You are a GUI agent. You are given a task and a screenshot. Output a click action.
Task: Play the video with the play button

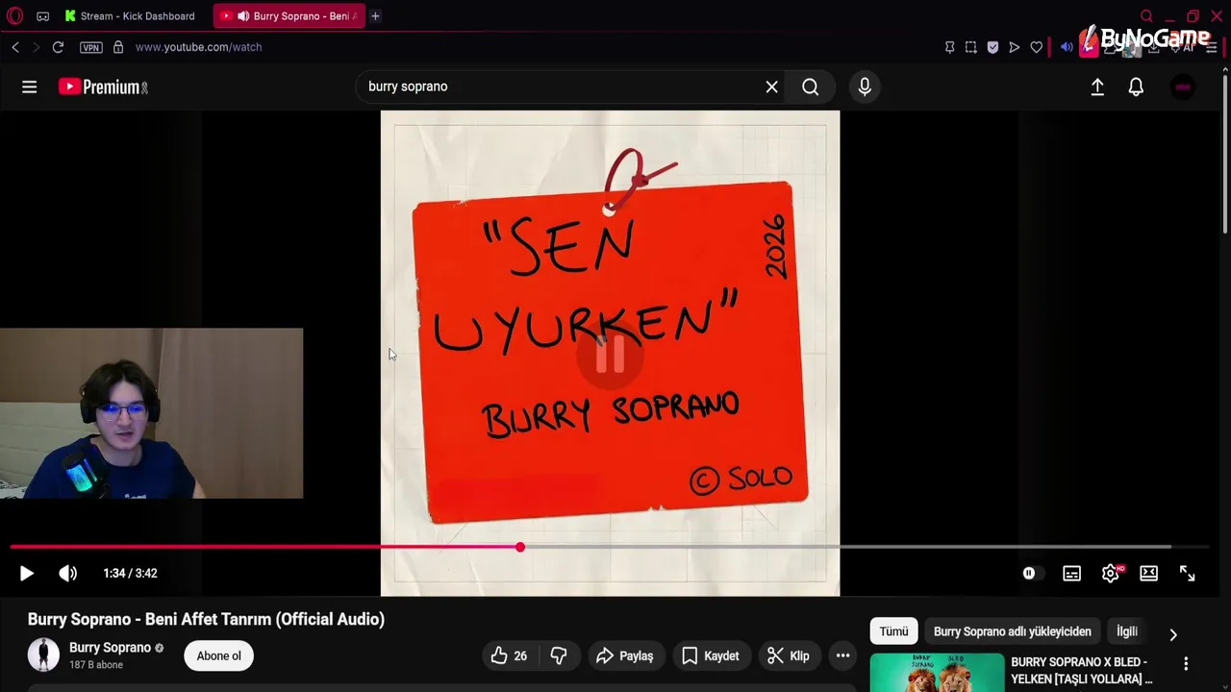point(26,574)
